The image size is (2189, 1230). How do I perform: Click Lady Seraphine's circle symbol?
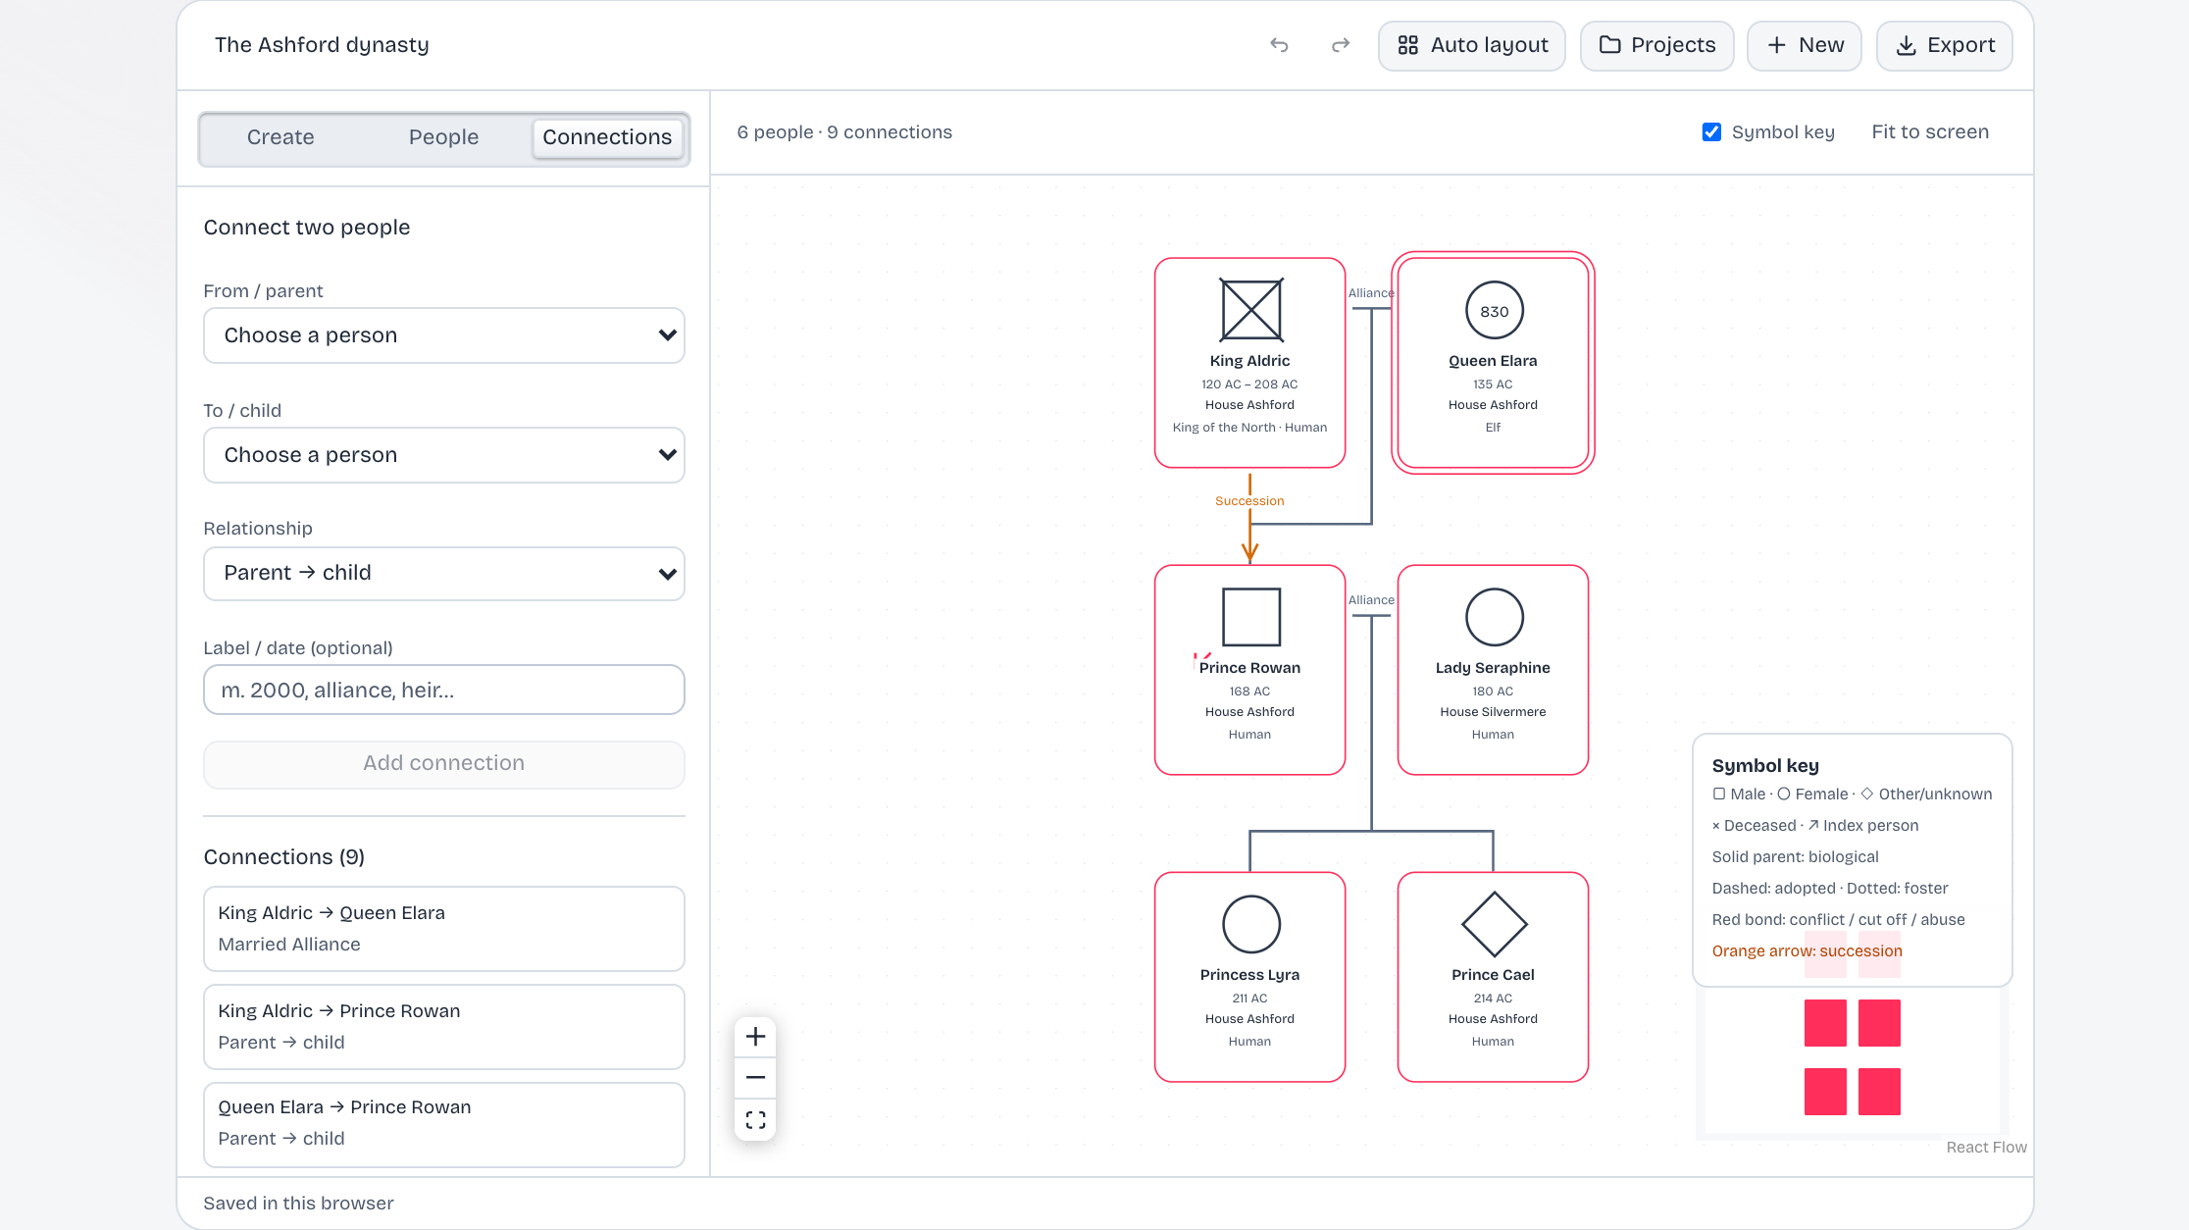click(1494, 617)
